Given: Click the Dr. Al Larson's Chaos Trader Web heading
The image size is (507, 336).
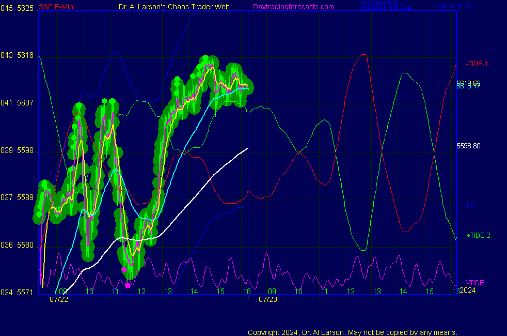Looking at the screenshot, I should pyautogui.click(x=174, y=7).
